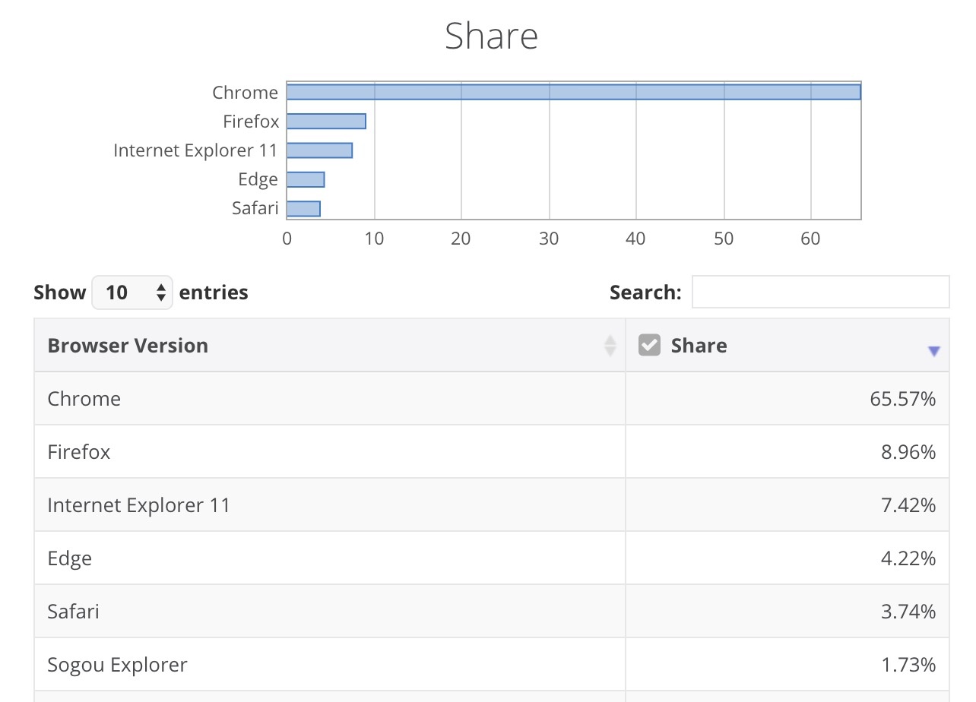Click the Share chart title

click(x=491, y=36)
